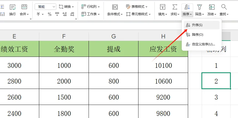Select the 提成 header cell
Screen dimensions: 238x118
coord(114,49)
